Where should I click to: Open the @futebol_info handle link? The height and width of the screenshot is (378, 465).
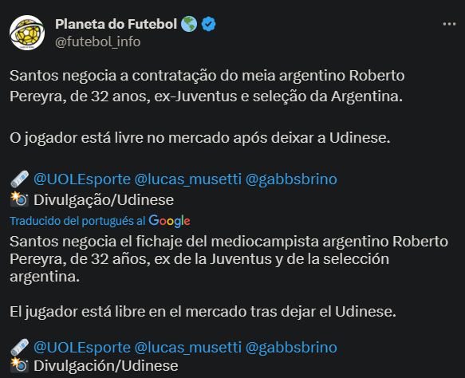[98, 41]
